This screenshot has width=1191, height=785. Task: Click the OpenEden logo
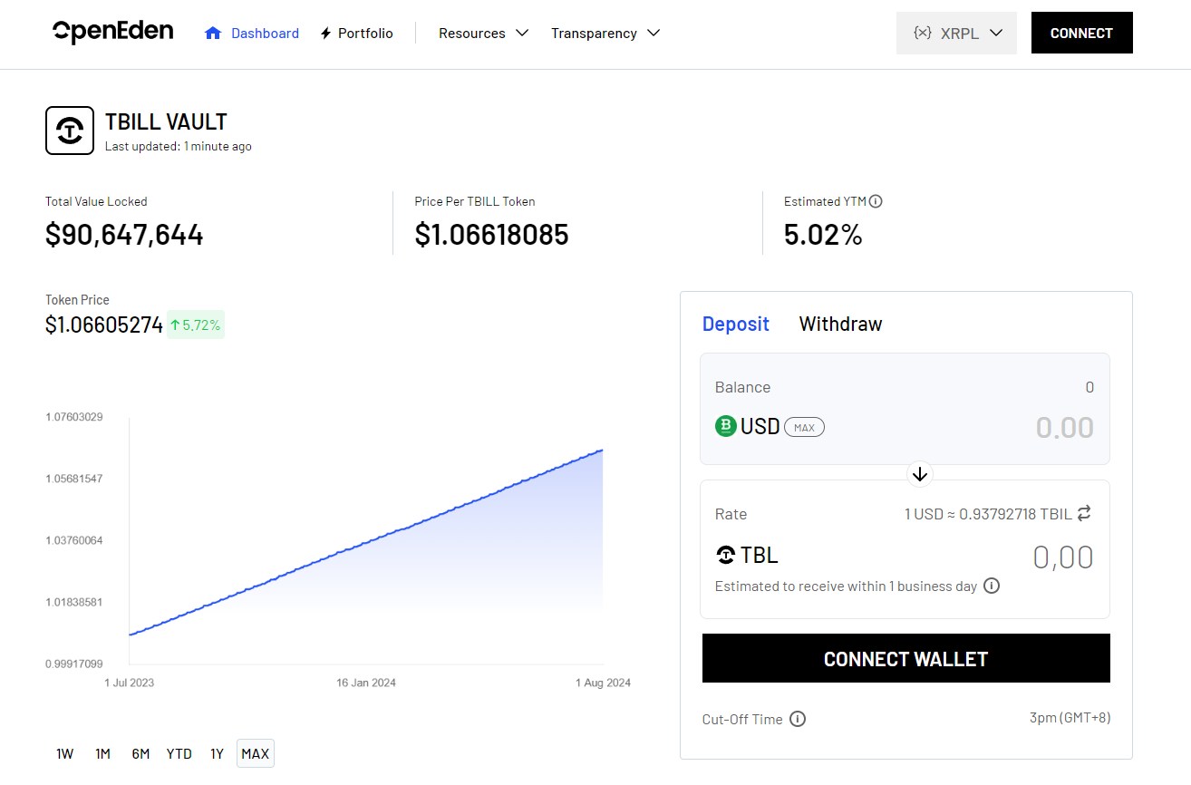(113, 32)
